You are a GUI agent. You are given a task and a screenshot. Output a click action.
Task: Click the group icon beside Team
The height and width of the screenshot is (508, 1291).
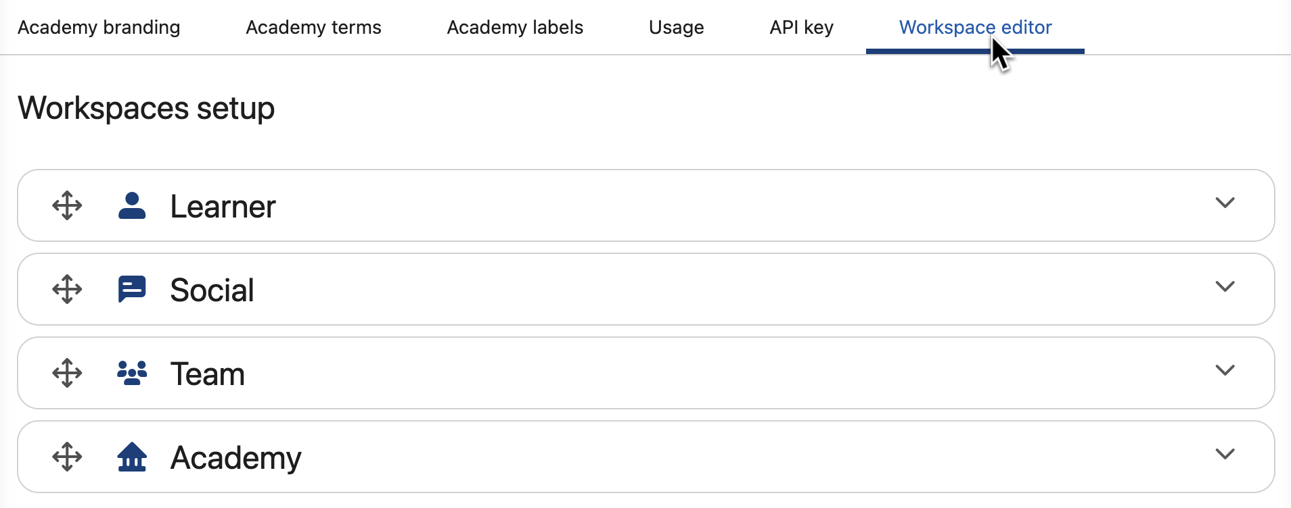(133, 373)
